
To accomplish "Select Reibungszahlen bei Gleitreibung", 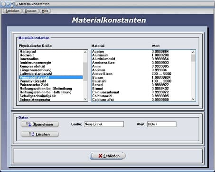I will (51, 89).
